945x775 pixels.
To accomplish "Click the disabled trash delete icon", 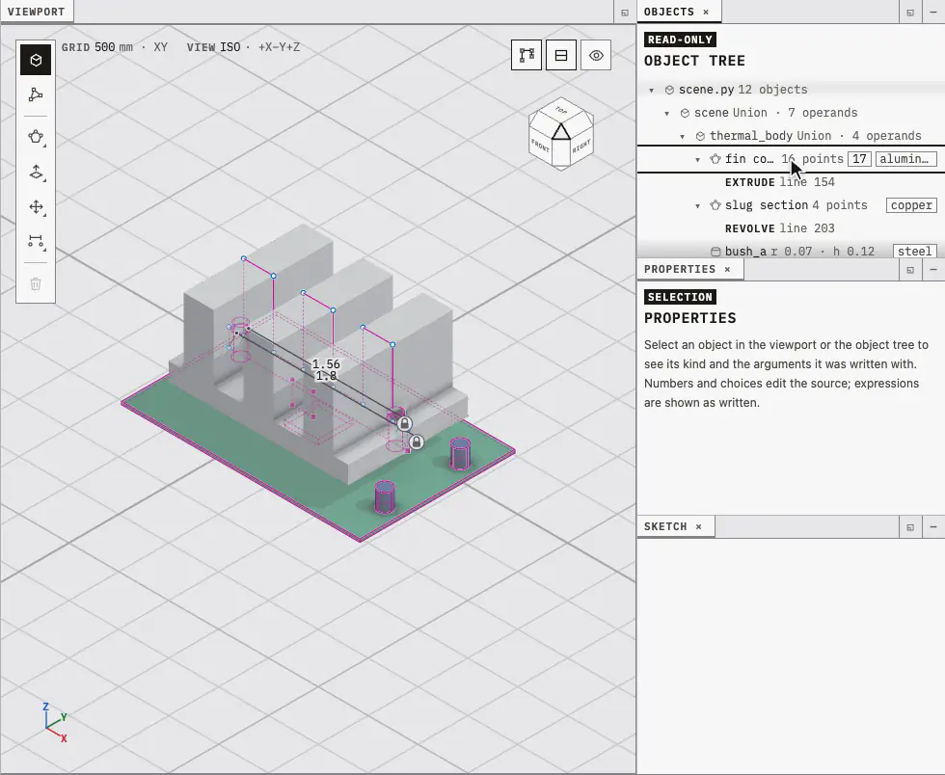I will pos(36,283).
